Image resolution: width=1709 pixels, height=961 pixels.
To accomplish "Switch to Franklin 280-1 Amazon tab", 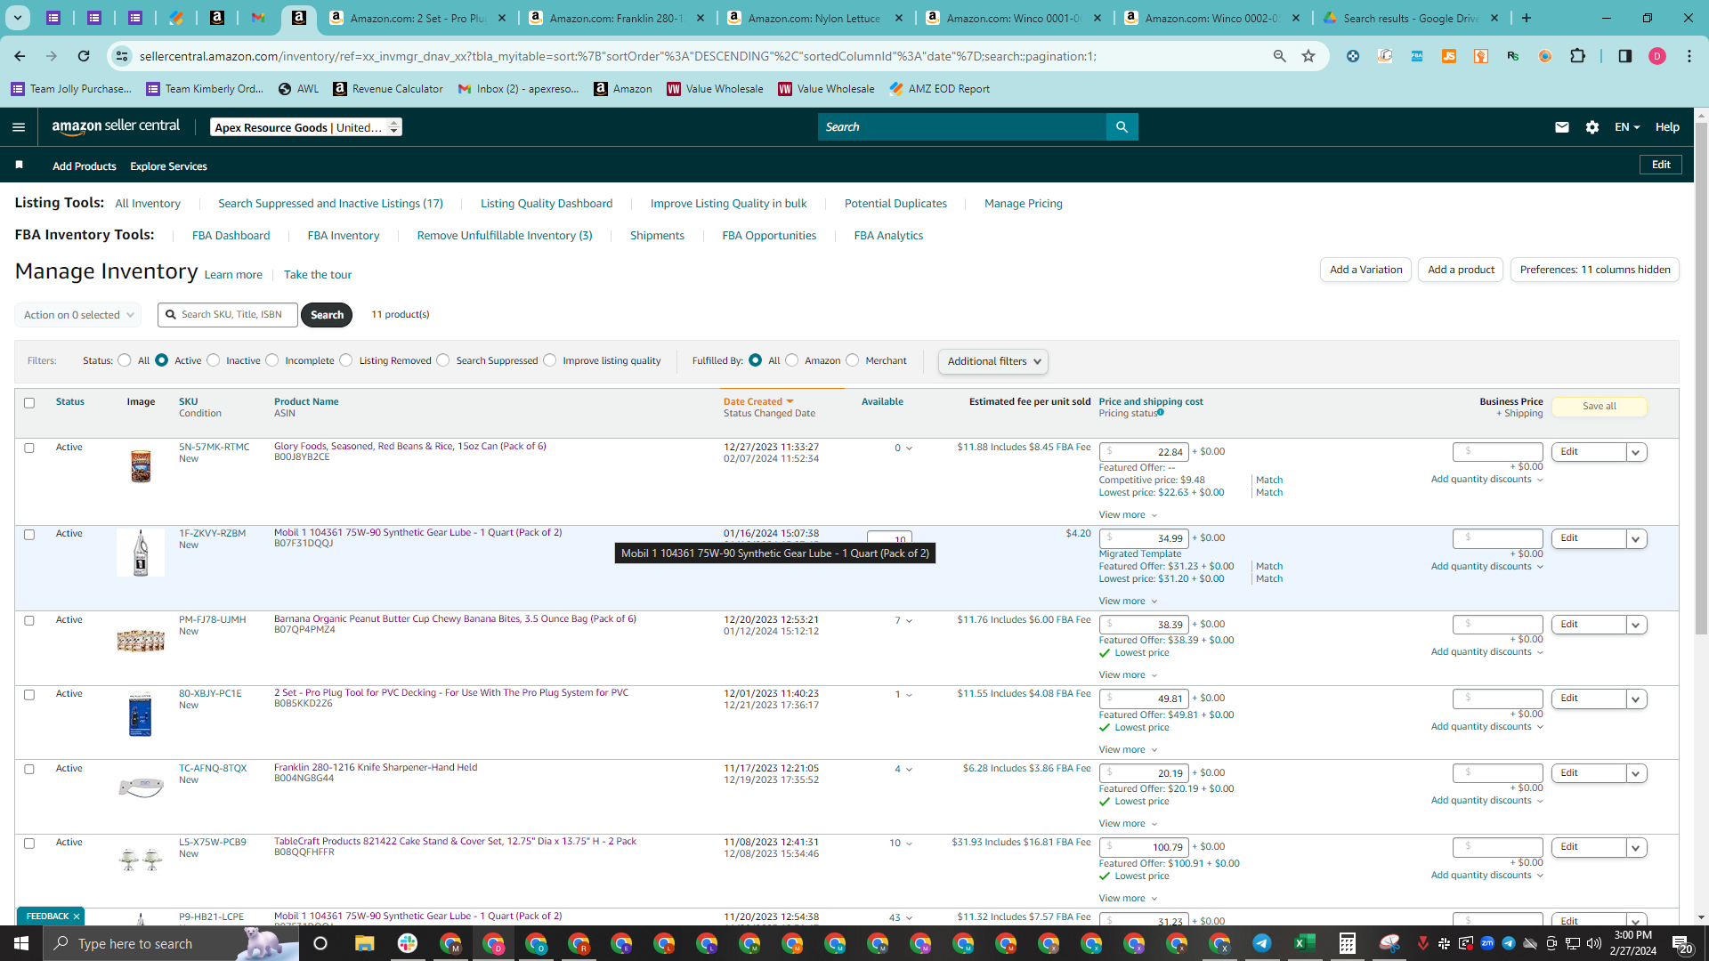I will [x=617, y=18].
